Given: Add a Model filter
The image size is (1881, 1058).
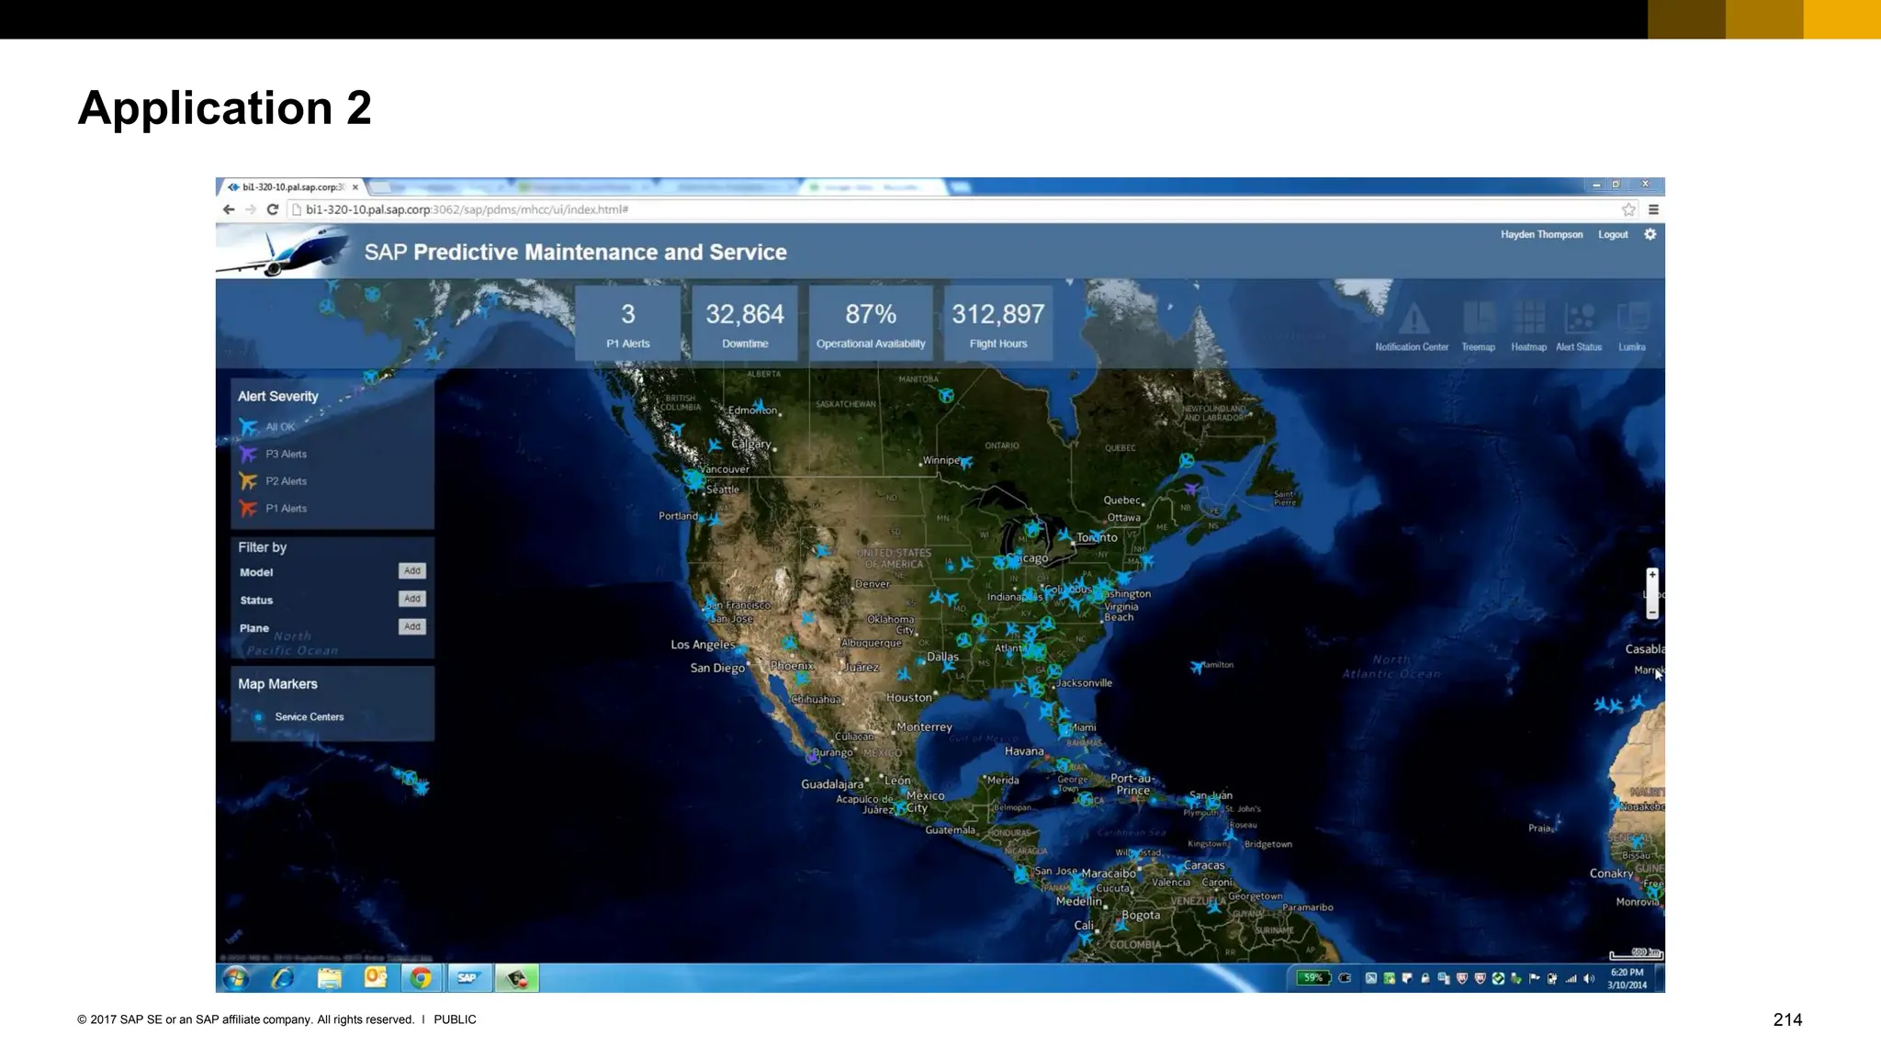Looking at the screenshot, I should pyautogui.click(x=412, y=571).
